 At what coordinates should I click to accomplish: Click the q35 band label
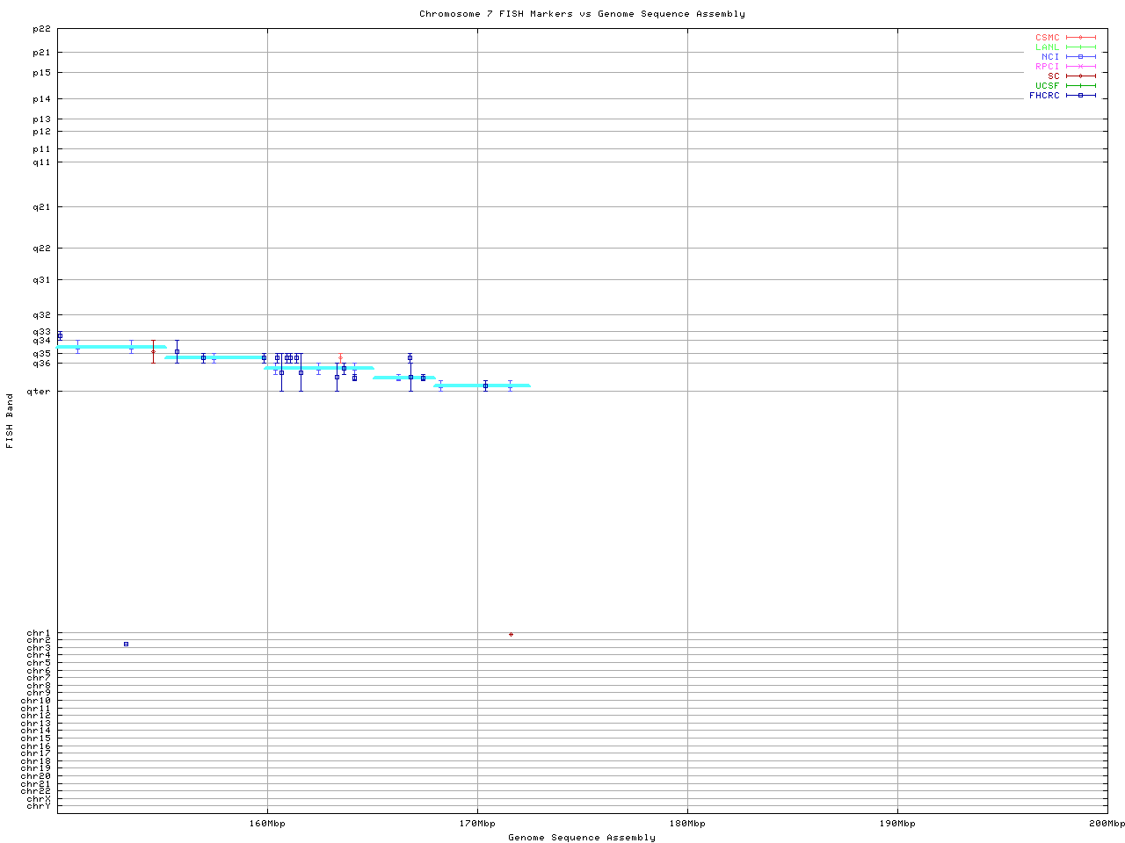[x=41, y=354]
